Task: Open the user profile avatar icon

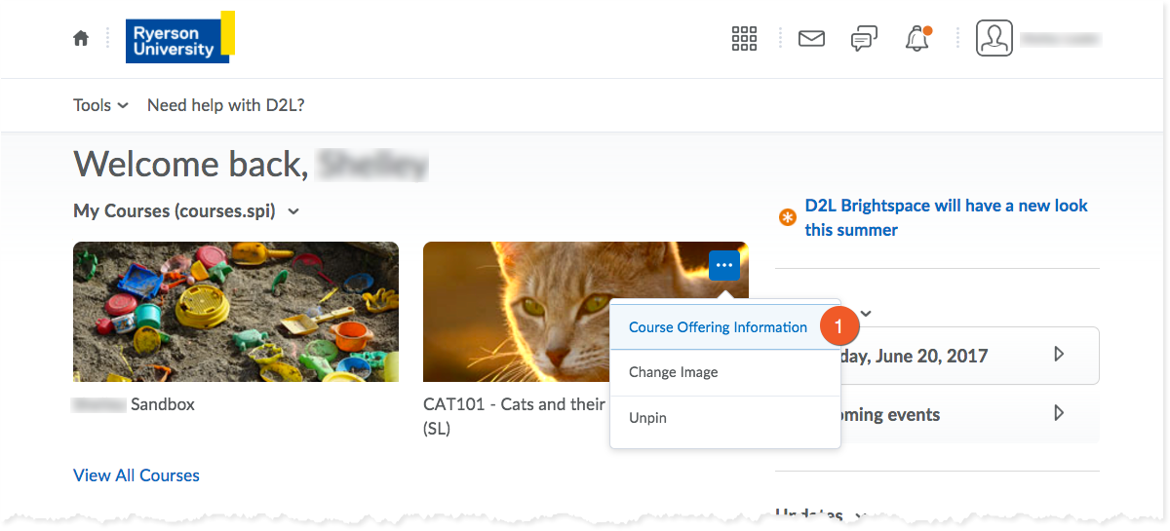Action: [994, 38]
